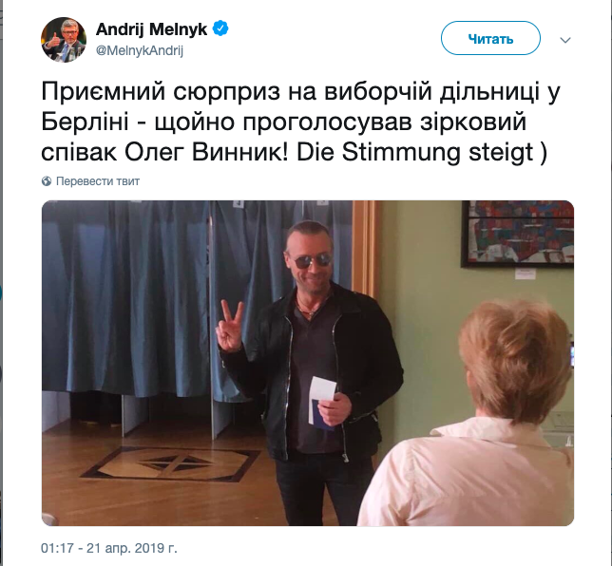Click the blue verified badge
Image resolution: width=612 pixels, height=566 pixels.
(x=220, y=29)
